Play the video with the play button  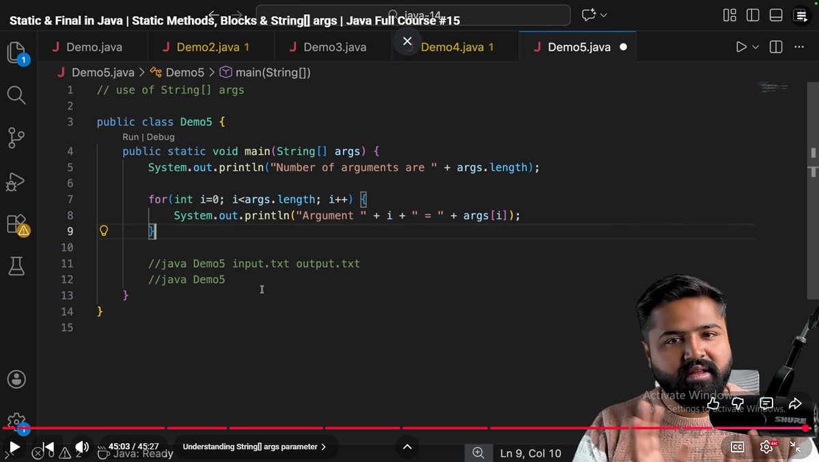(14, 448)
